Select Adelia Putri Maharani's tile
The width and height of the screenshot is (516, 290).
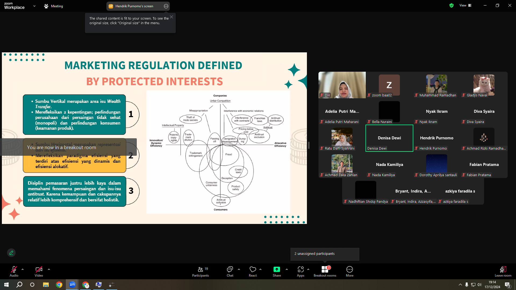click(x=342, y=111)
